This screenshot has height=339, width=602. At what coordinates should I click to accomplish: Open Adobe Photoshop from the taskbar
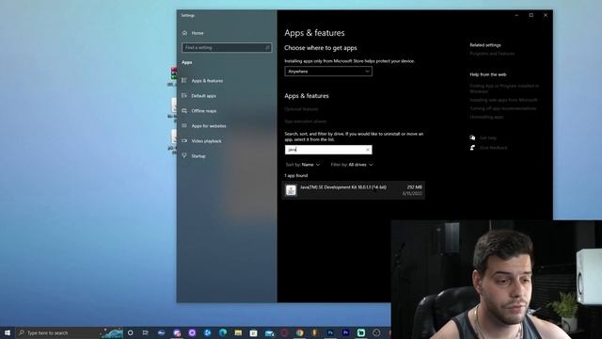pyautogui.click(x=330, y=332)
